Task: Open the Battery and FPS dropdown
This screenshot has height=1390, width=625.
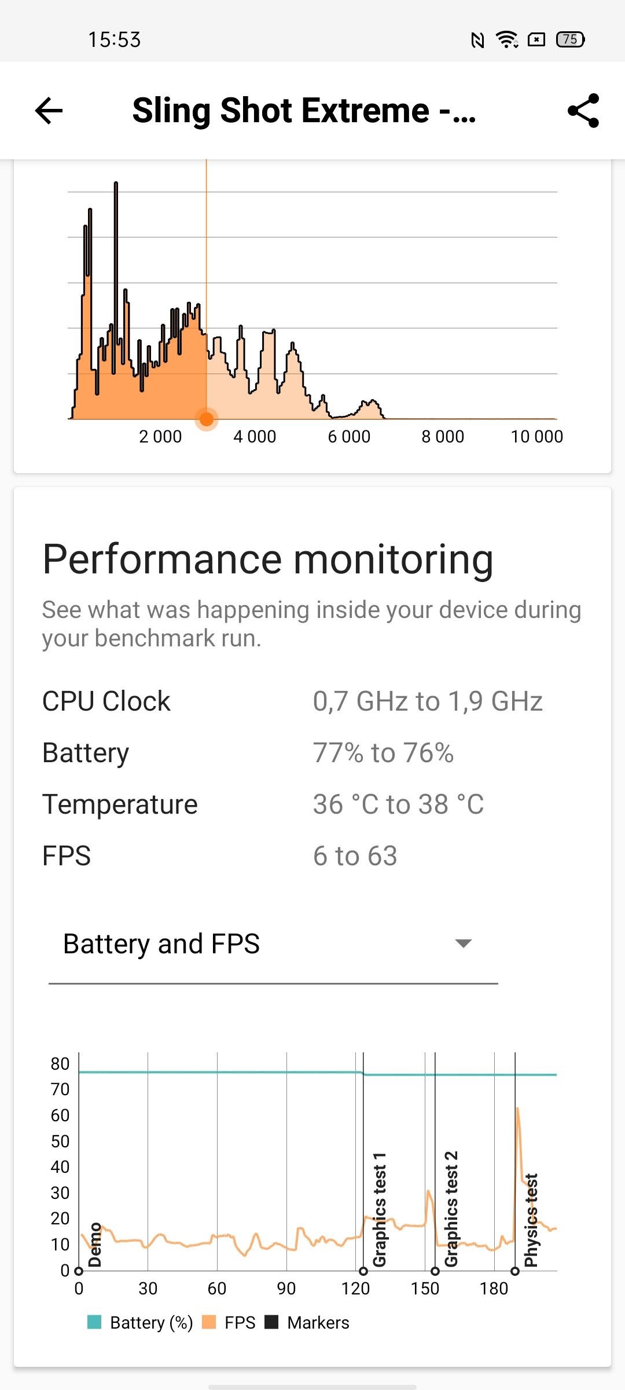Action: tap(273, 944)
